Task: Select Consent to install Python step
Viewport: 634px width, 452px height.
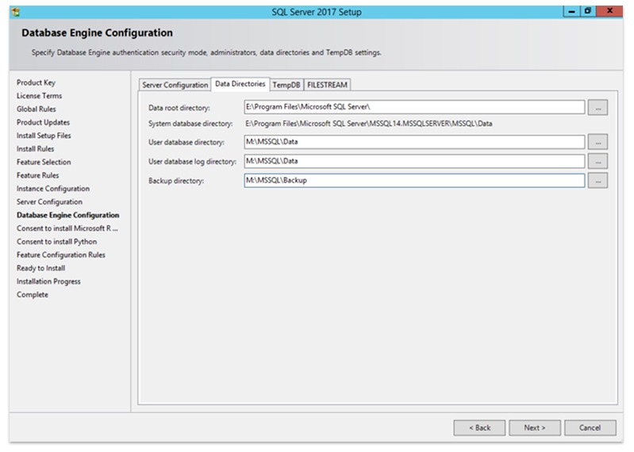Action: click(56, 242)
